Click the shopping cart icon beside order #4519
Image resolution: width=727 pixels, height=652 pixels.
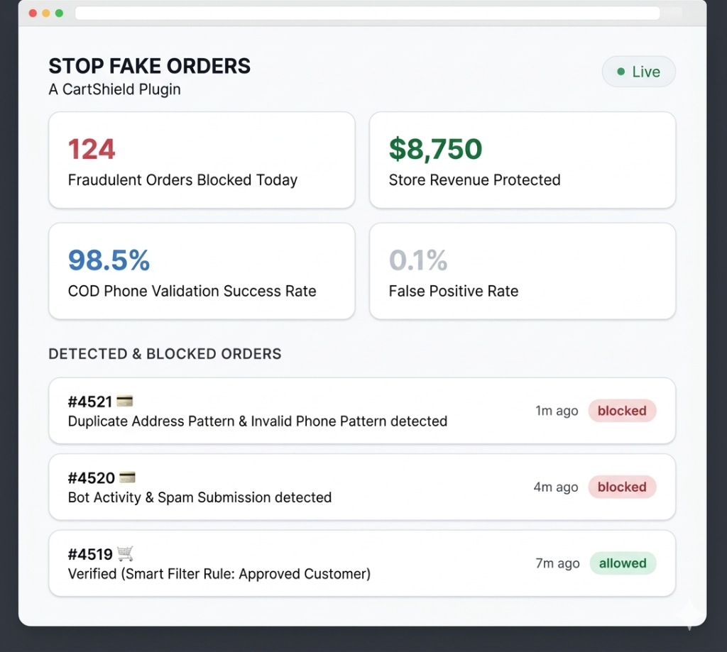coord(126,553)
